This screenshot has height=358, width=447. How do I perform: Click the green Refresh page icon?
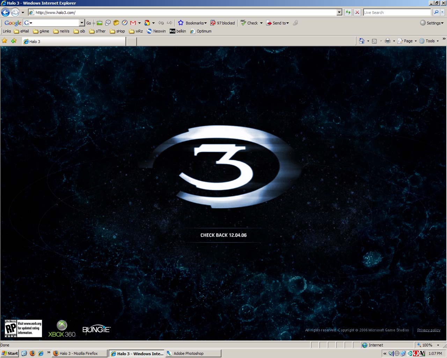click(x=348, y=13)
